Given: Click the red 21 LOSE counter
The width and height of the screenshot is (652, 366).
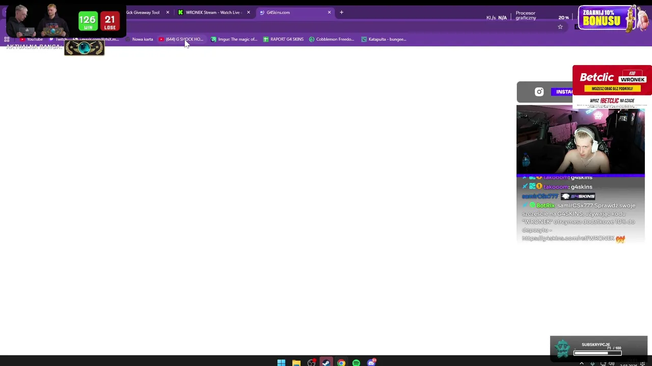Looking at the screenshot, I should coord(110,21).
